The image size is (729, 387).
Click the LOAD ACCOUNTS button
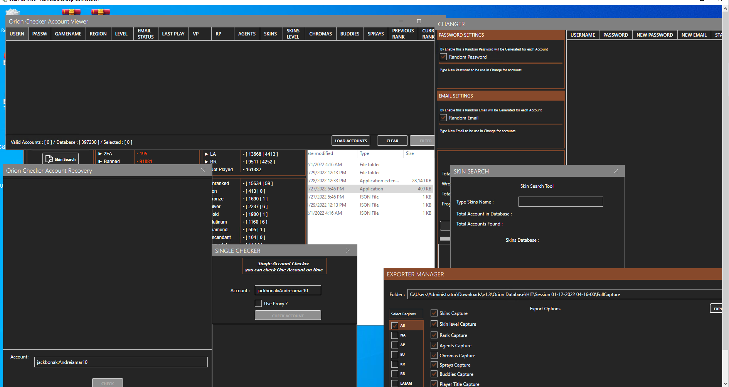[x=351, y=141]
